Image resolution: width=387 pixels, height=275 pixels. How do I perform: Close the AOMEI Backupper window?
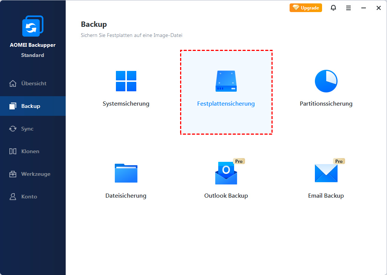[379, 8]
